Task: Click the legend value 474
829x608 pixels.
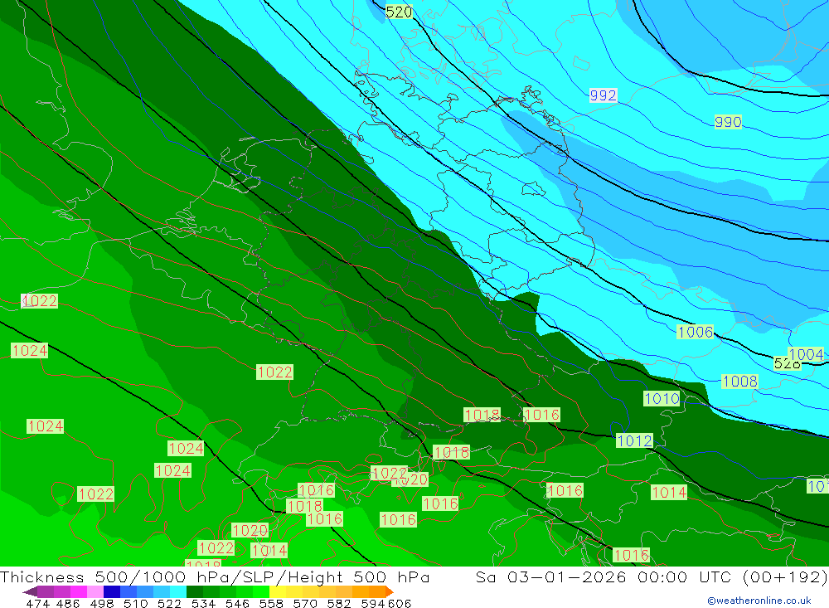Action: coord(36,603)
